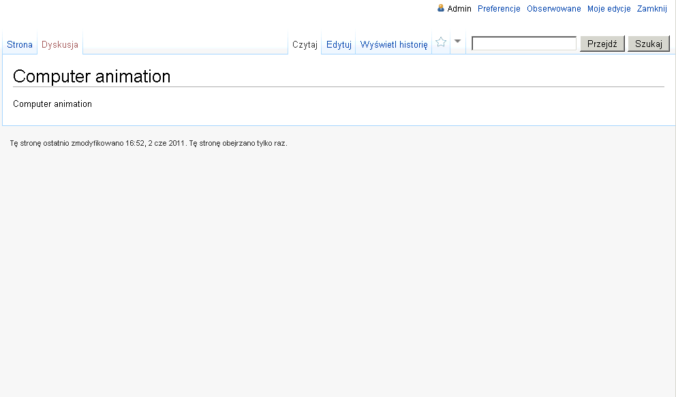This screenshot has height=397, width=676.
Task: Click the Admin user avatar icon
Action: point(441,8)
